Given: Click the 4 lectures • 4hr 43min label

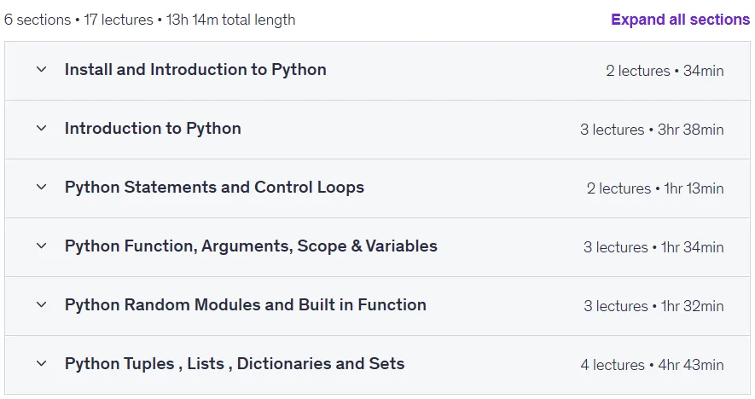Looking at the screenshot, I should (652, 364).
